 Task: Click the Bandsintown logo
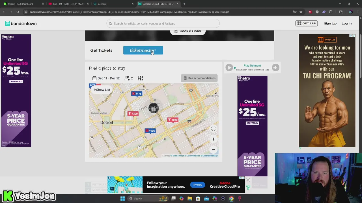(x=21, y=23)
